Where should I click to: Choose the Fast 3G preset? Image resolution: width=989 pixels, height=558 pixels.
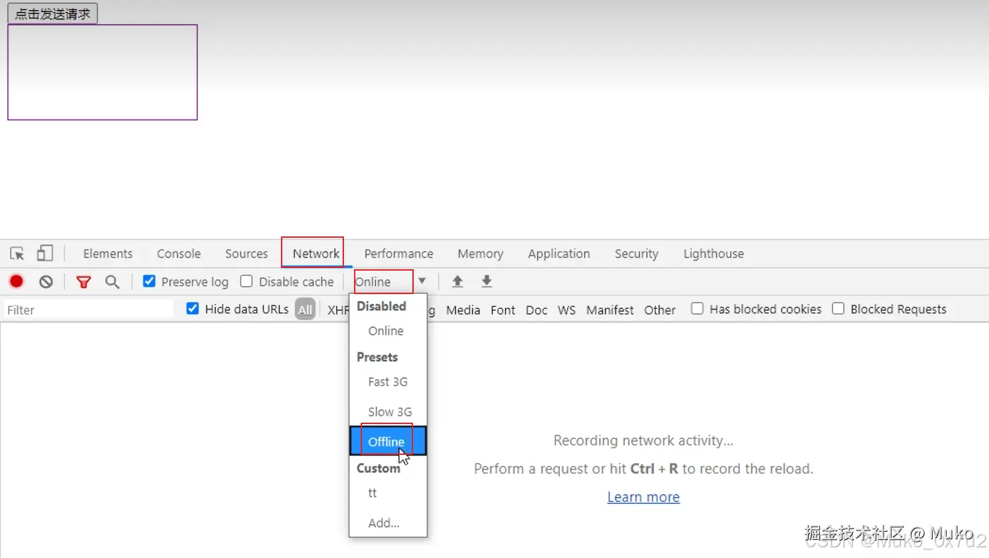click(388, 382)
